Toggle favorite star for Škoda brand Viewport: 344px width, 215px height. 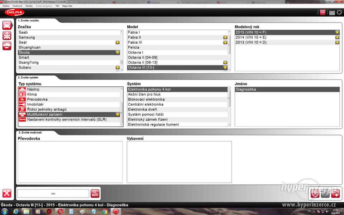pyautogui.click(x=118, y=52)
